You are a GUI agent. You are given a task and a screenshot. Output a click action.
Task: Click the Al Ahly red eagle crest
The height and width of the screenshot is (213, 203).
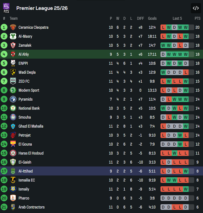point(13,54)
